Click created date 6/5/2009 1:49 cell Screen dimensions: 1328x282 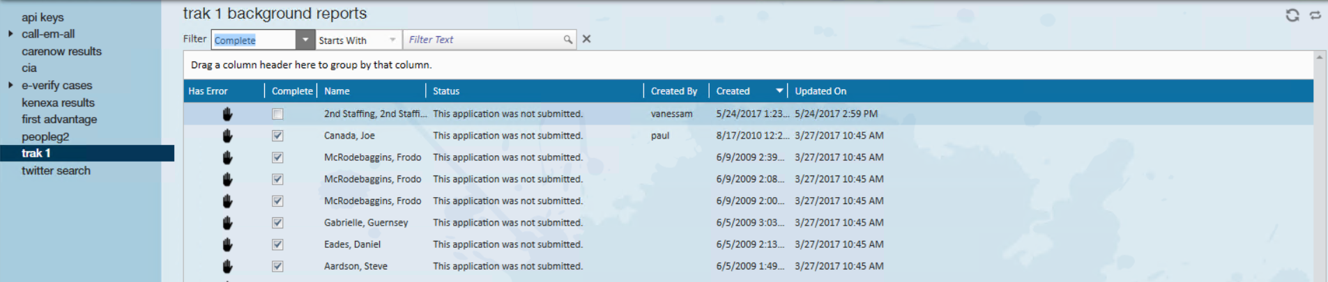click(x=750, y=267)
